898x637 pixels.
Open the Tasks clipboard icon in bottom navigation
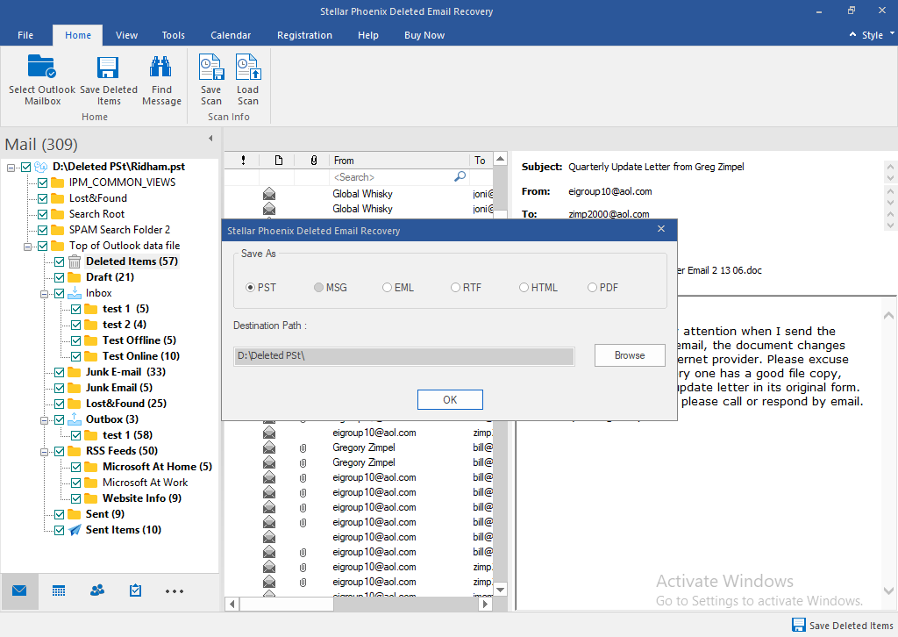135,590
